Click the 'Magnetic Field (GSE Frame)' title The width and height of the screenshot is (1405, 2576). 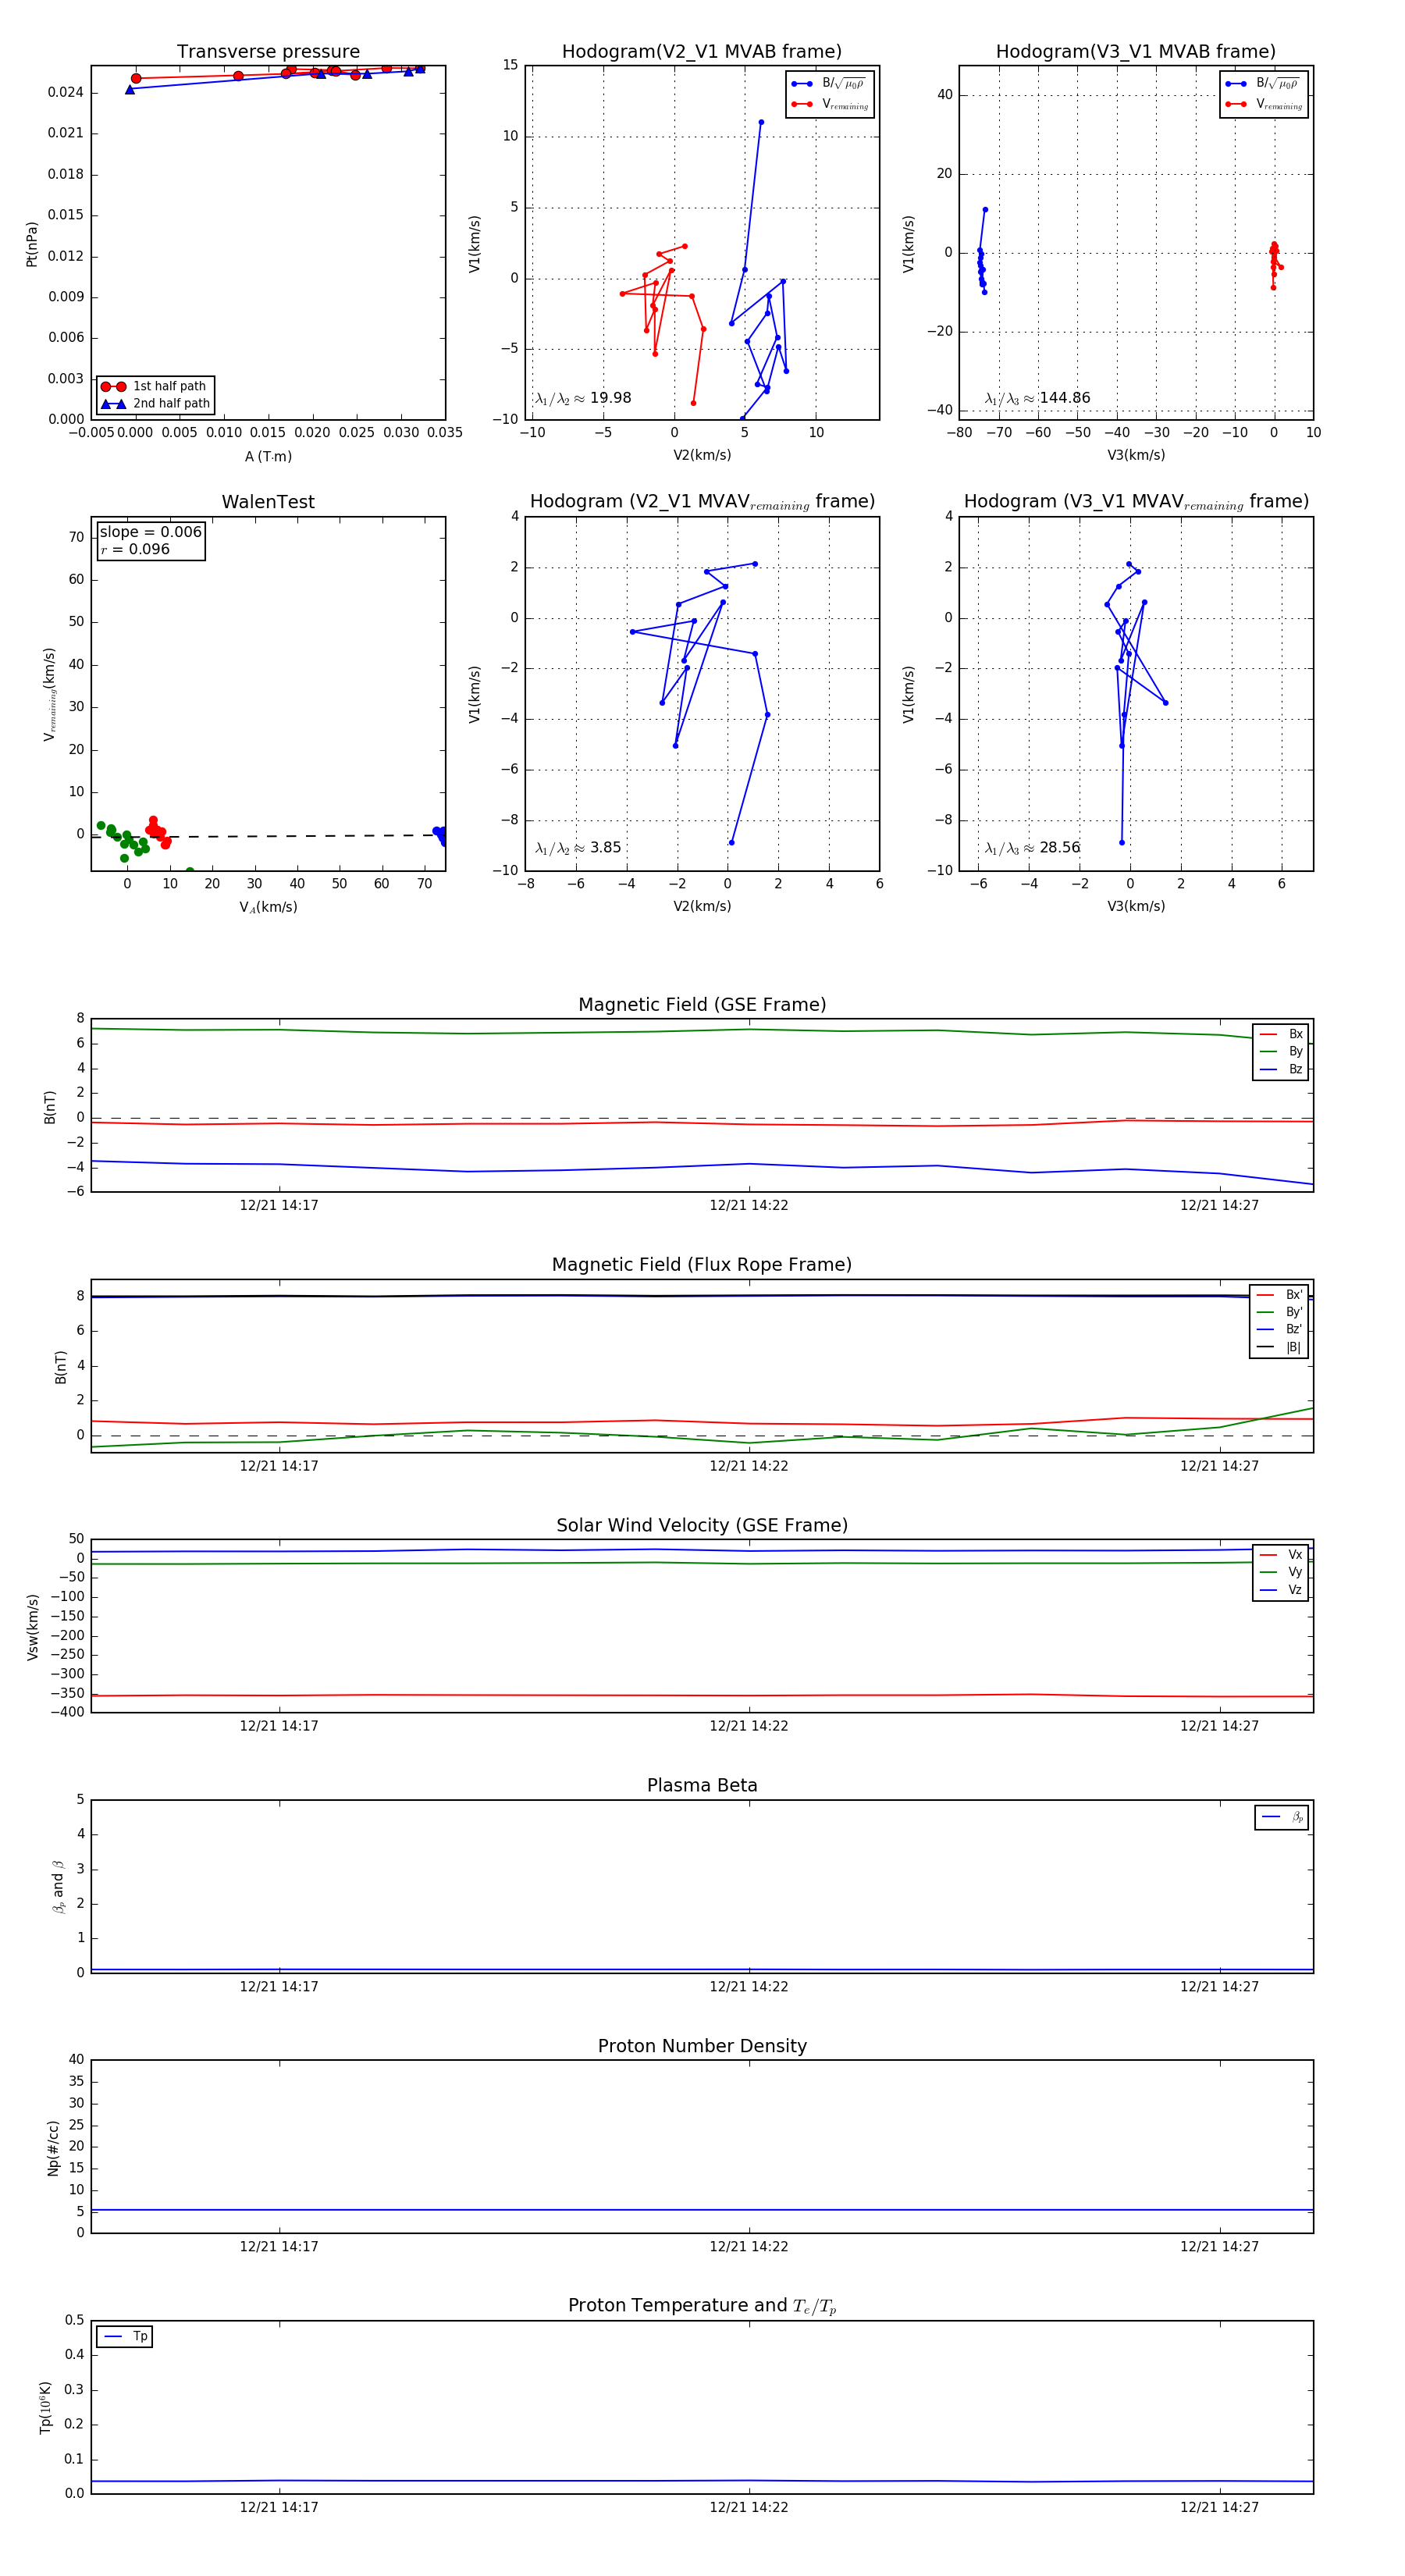click(x=702, y=1005)
